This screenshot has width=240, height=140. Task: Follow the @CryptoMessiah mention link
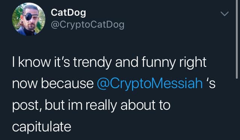click(150, 84)
